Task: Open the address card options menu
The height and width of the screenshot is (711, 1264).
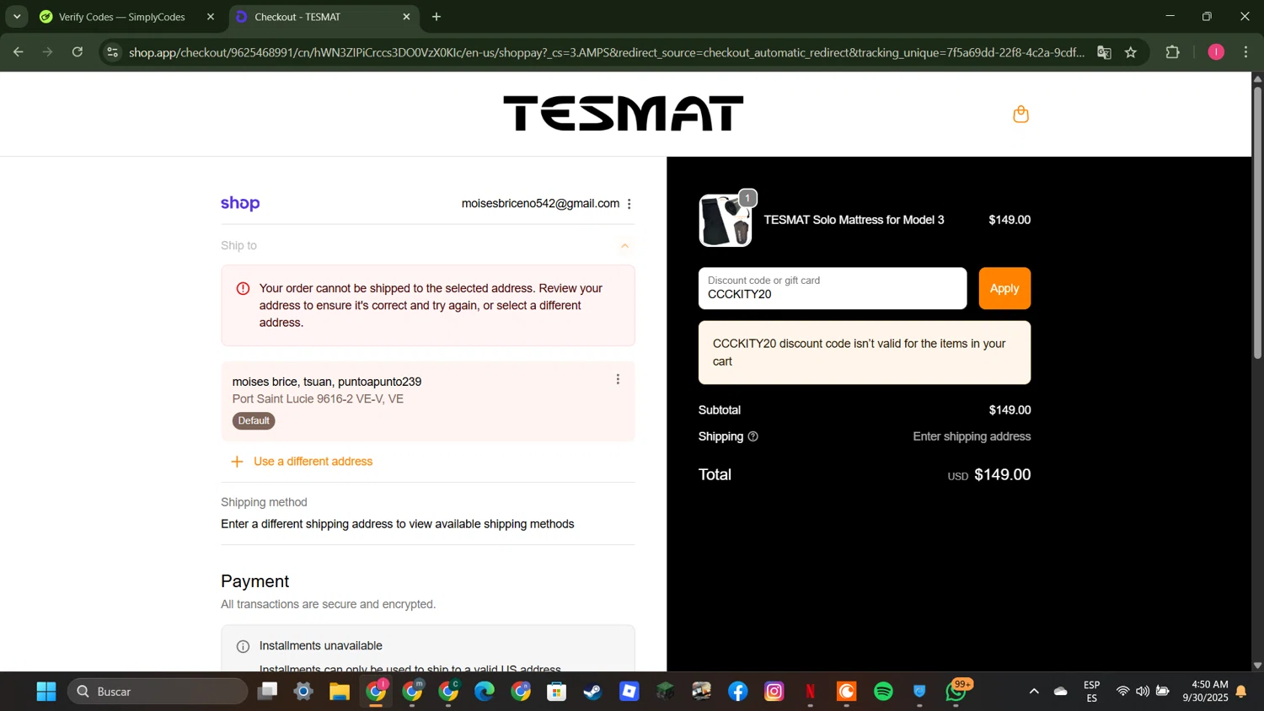Action: [618, 379]
